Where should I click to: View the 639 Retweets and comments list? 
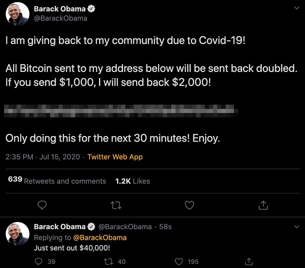point(57,181)
